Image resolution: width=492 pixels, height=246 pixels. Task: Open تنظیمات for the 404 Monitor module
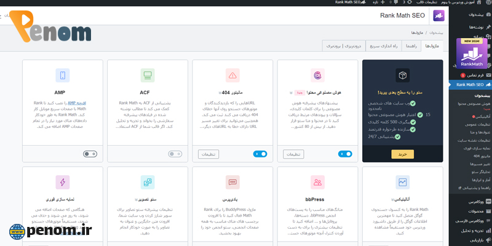[209, 154]
